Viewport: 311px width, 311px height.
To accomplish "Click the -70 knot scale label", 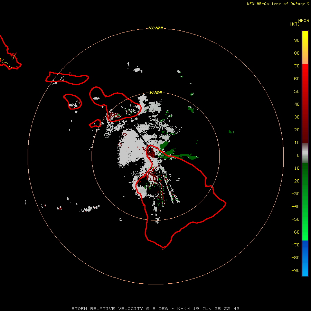I will click(x=295, y=245).
